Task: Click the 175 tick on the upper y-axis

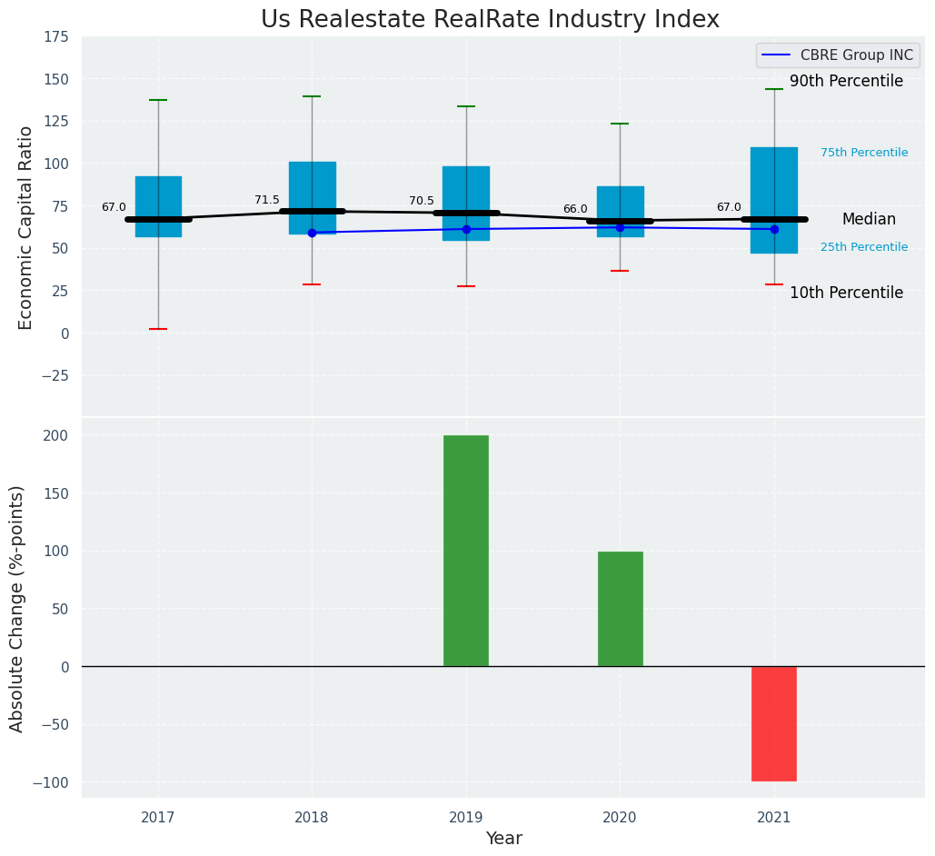Action: click(x=57, y=37)
